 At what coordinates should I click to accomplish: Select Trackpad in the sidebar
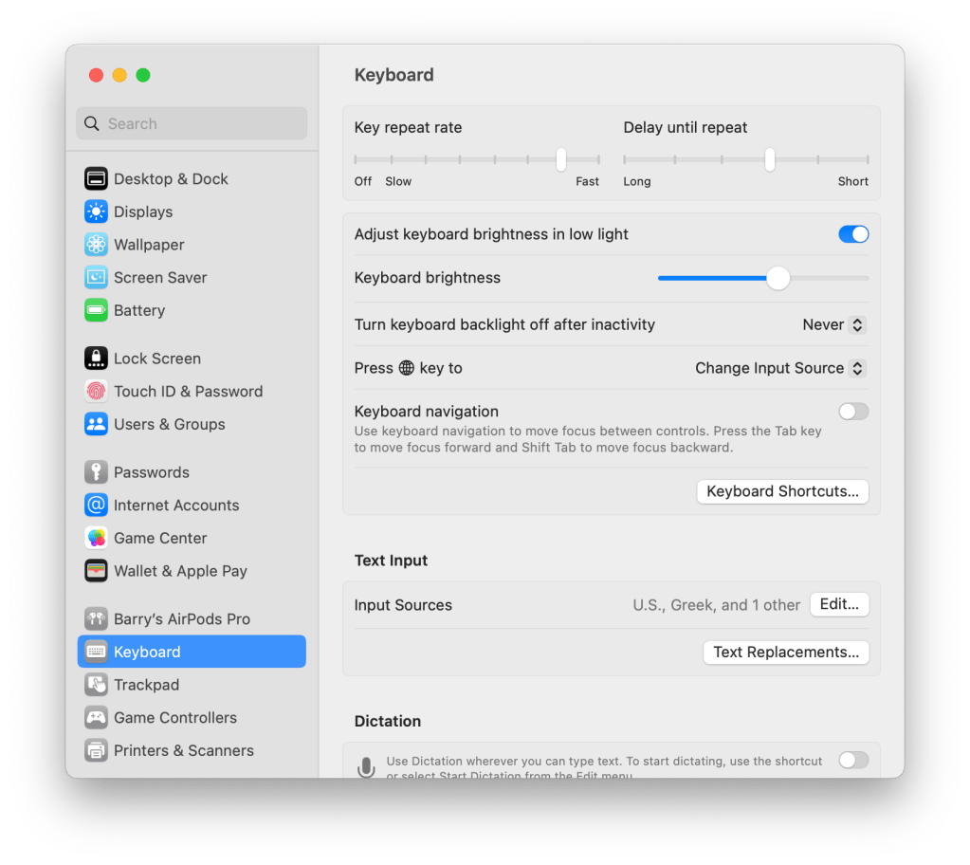click(x=146, y=685)
